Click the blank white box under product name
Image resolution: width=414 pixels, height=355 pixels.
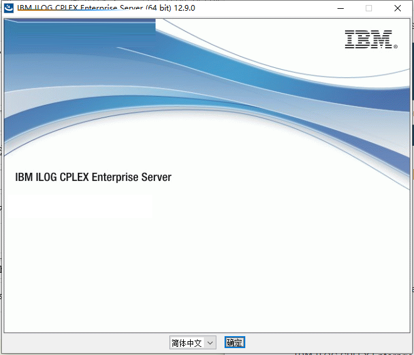pos(78,206)
